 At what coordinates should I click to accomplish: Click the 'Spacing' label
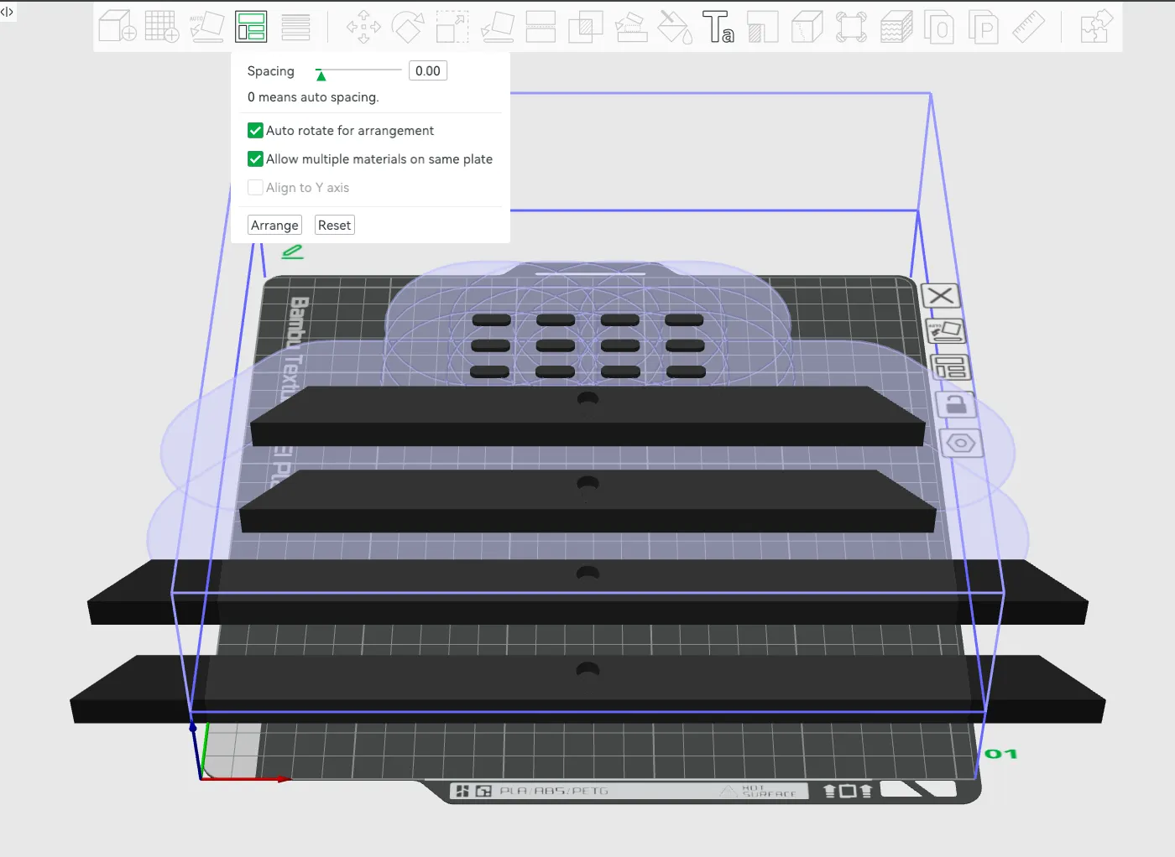tap(270, 71)
